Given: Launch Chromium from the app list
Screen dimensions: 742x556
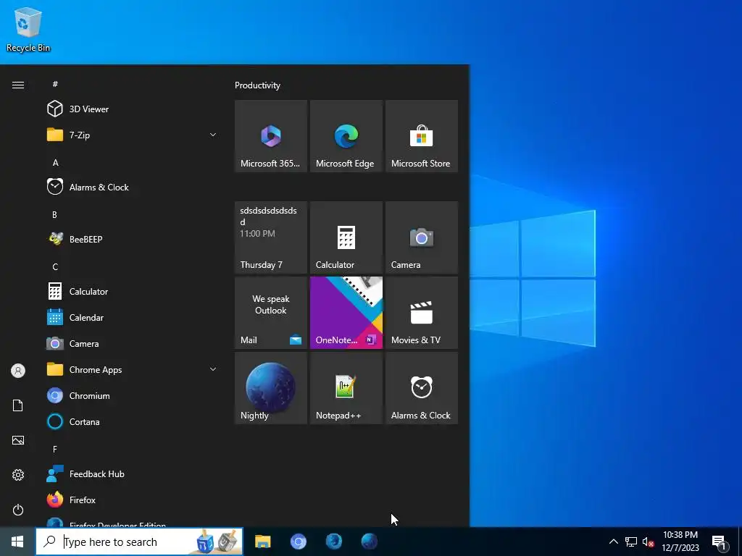Looking at the screenshot, I should point(133,396).
